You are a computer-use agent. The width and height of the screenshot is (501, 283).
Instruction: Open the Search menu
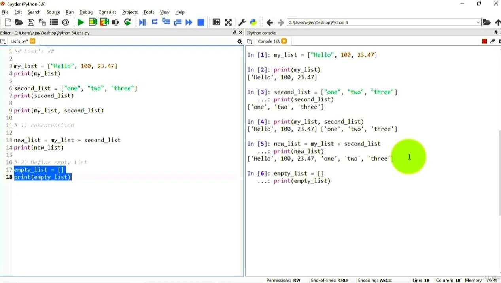click(34, 12)
